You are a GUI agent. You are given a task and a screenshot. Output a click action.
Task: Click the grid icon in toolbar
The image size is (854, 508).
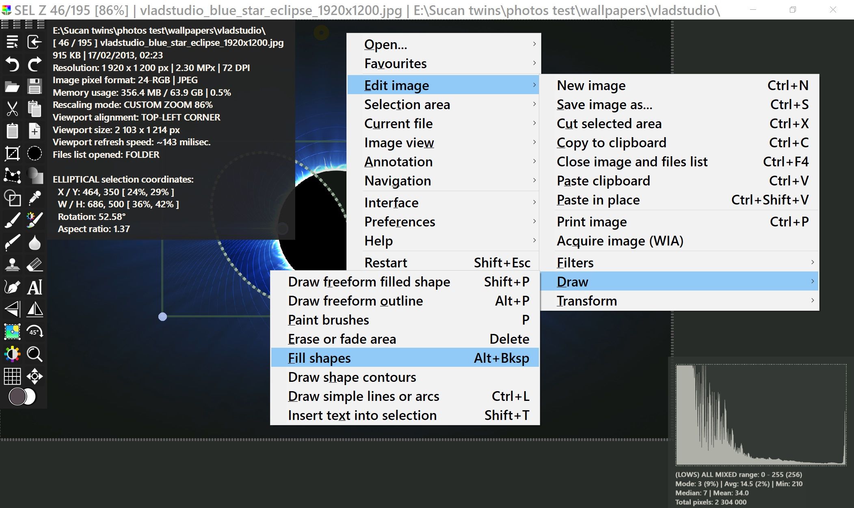pos(12,377)
